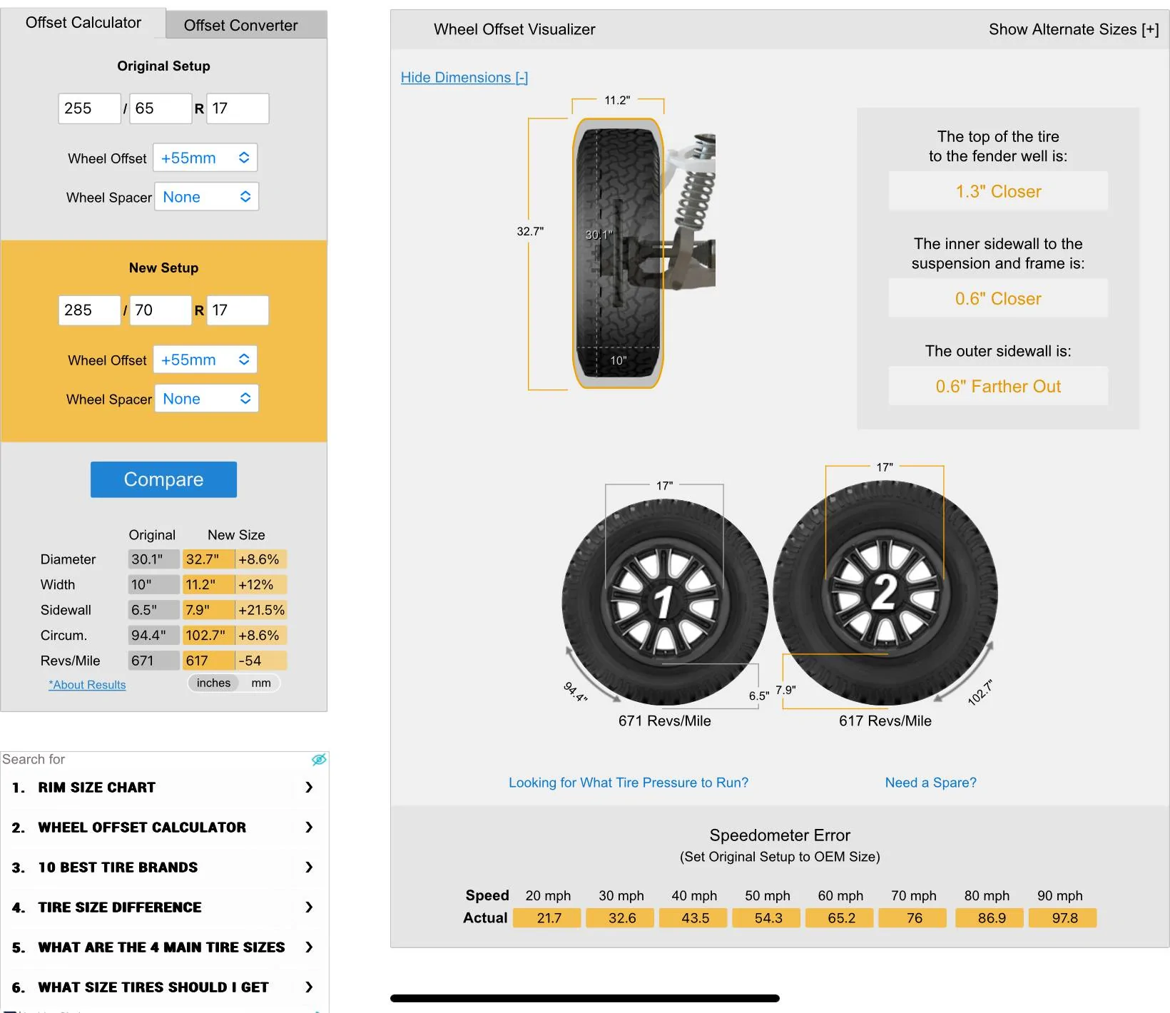The width and height of the screenshot is (1170, 1013).
Task: Open the About Results link
Action: 87,685
